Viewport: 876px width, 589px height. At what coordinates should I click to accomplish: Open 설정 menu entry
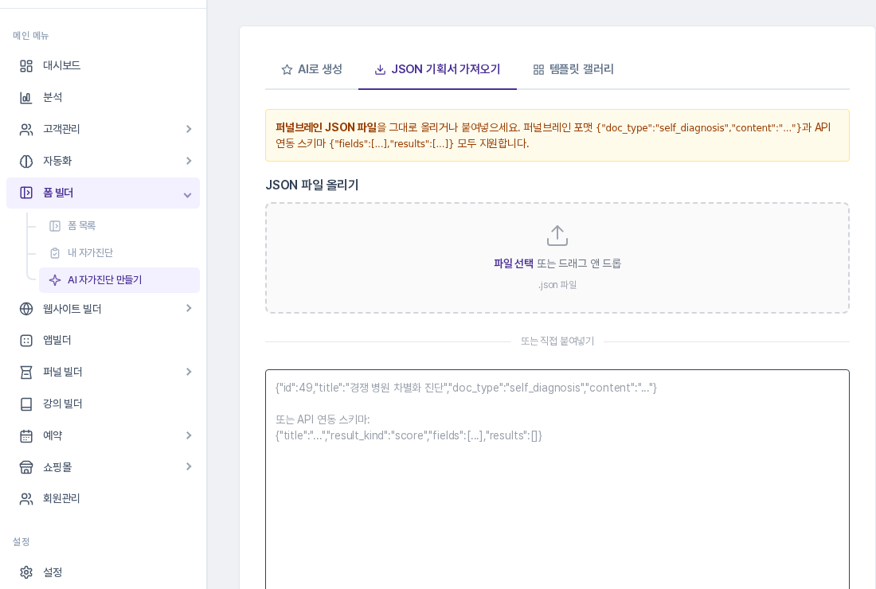tap(103, 572)
